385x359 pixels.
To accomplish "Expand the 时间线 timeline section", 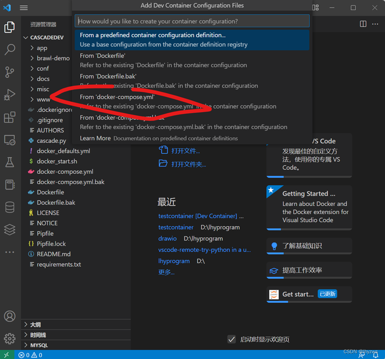I will tap(76, 335).
